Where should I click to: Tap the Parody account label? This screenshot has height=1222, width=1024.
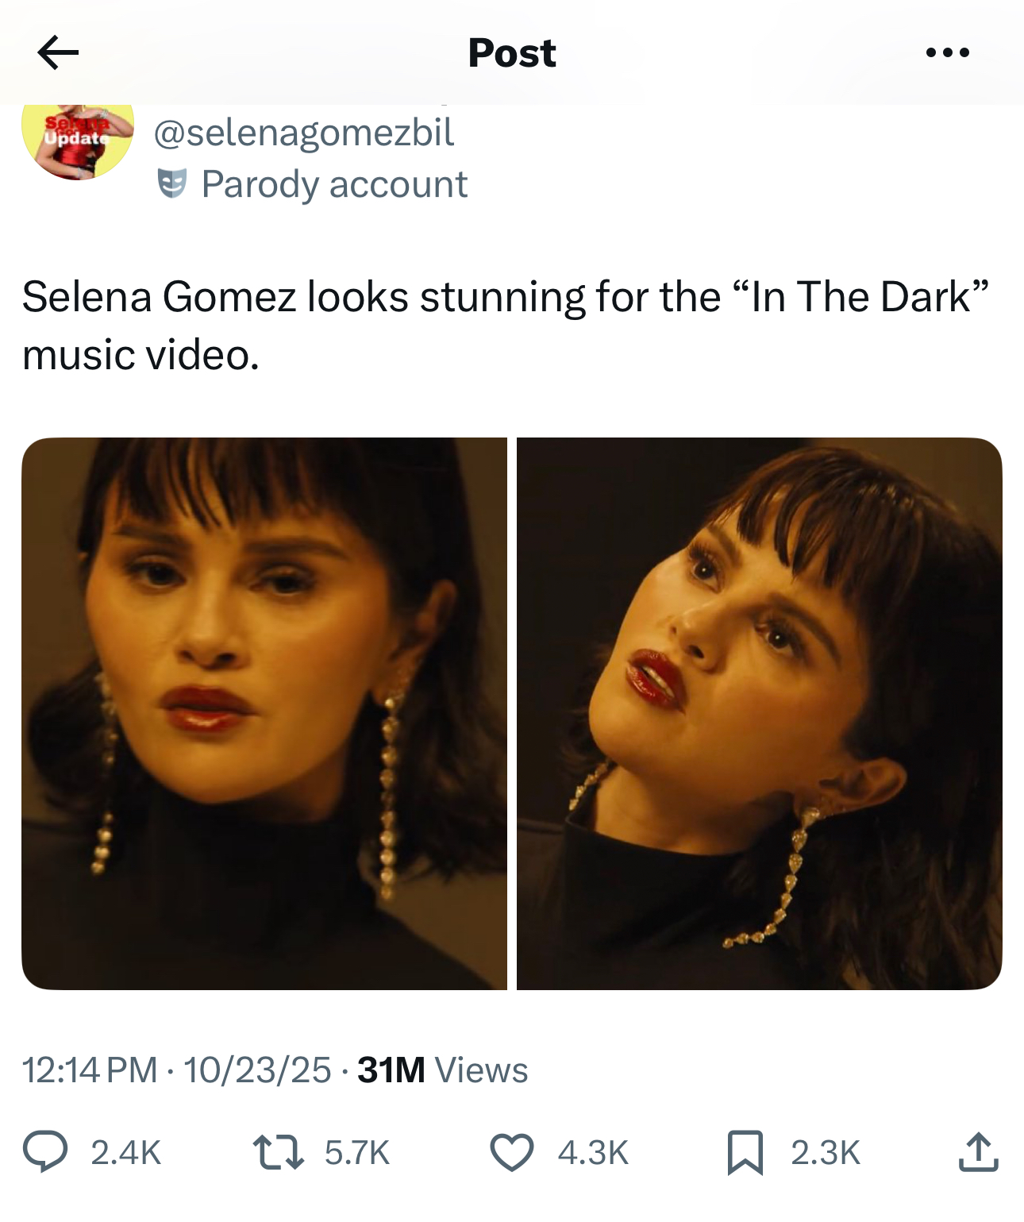point(334,184)
